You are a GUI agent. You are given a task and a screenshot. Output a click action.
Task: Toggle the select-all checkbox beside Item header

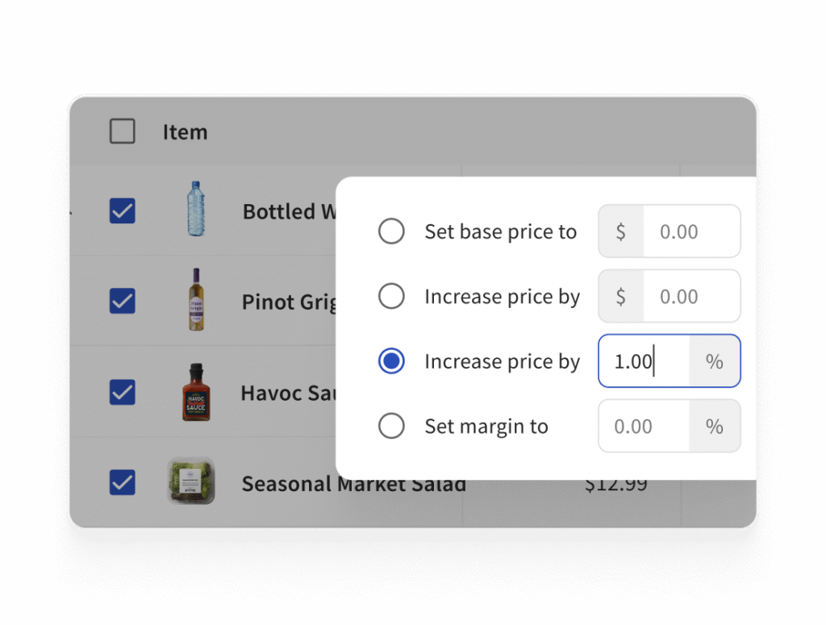coord(123,131)
